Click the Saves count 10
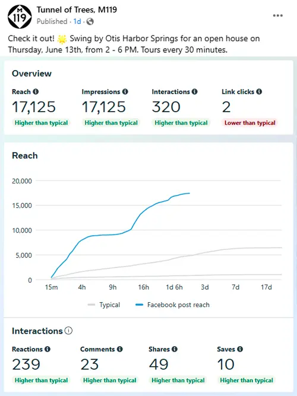Screen dimensions: 297x396 coord(226,365)
